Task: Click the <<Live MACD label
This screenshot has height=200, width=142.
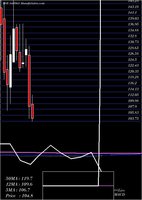Action: point(120,192)
